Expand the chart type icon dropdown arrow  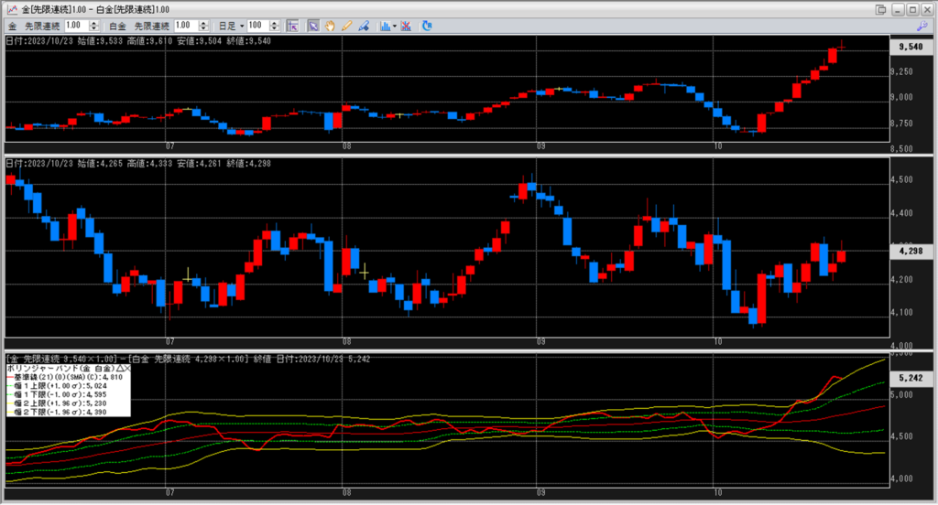394,26
